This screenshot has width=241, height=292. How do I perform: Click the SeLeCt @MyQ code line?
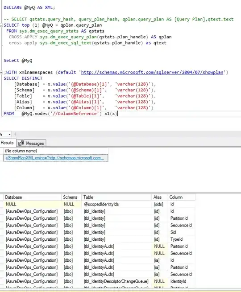[18, 61]
